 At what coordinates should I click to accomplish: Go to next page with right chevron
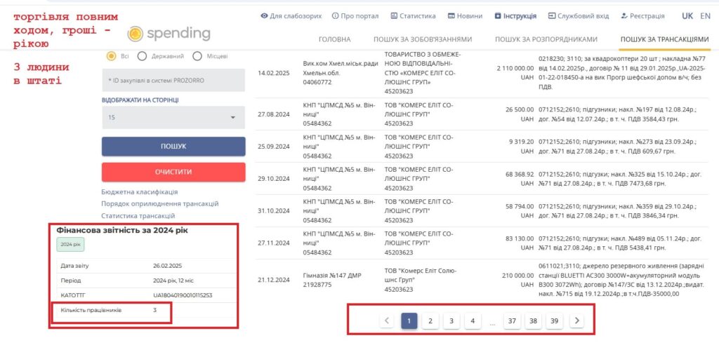pos(576,320)
